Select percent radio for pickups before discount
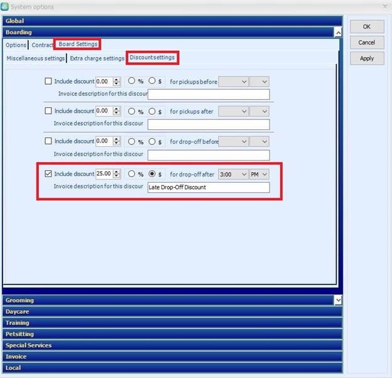This screenshot has height=378, width=392. coord(131,81)
